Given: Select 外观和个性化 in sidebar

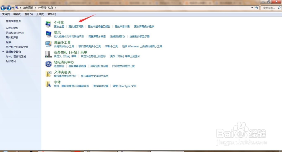Looking at the screenshot, I should [13, 52].
